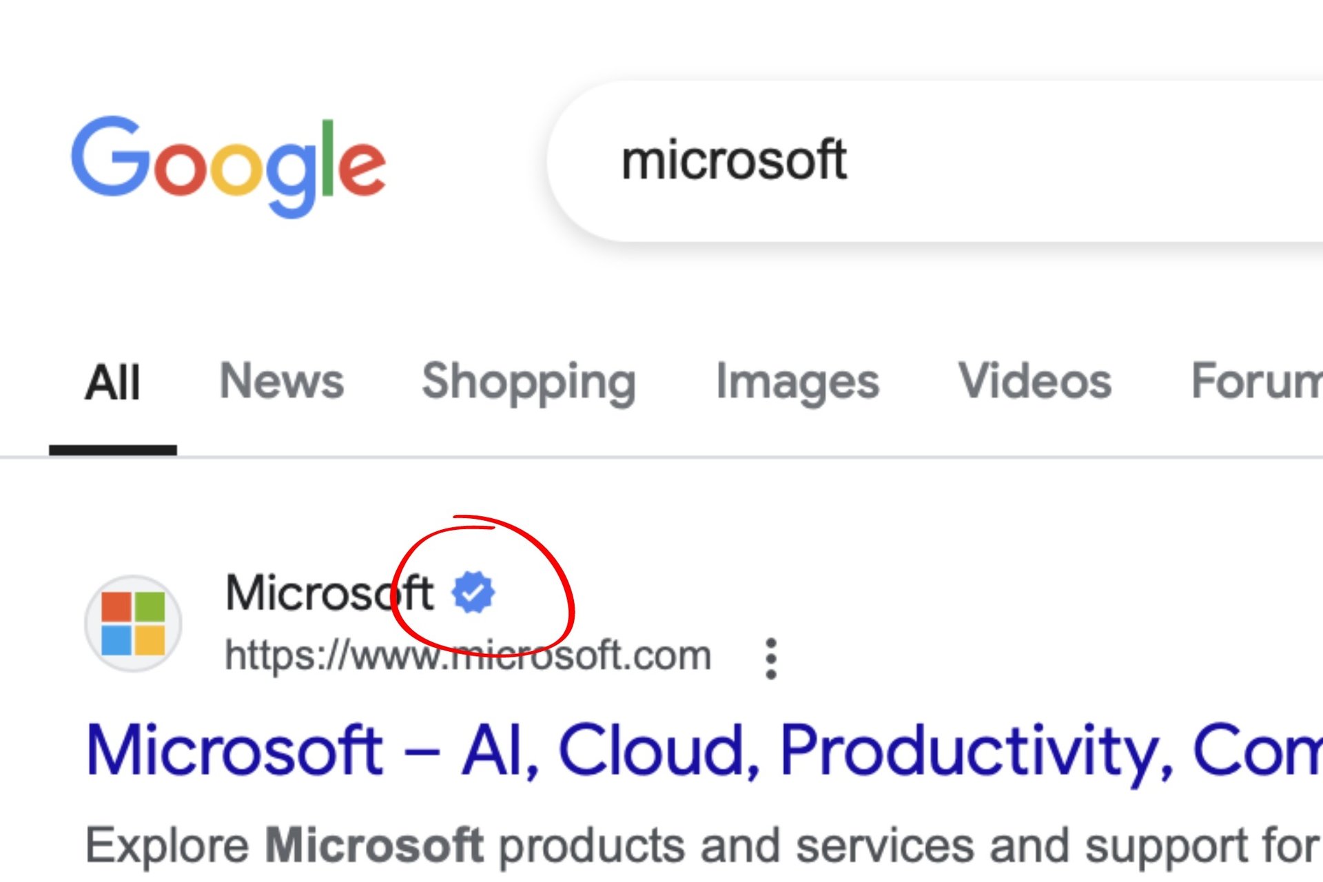Open the three-dot menu beside the URL
Screen dimensions: 1323x882
point(771,658)
